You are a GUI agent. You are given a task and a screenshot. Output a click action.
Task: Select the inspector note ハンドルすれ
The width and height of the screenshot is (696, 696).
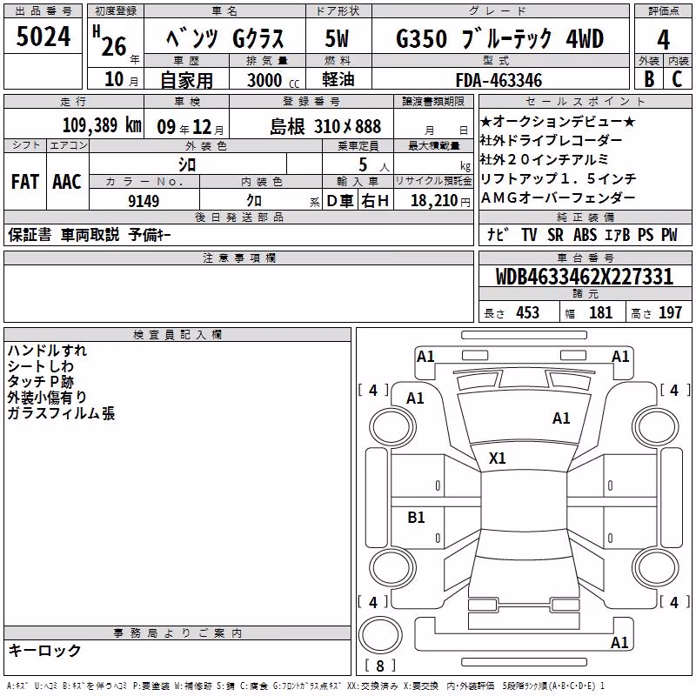coord(47,351)
